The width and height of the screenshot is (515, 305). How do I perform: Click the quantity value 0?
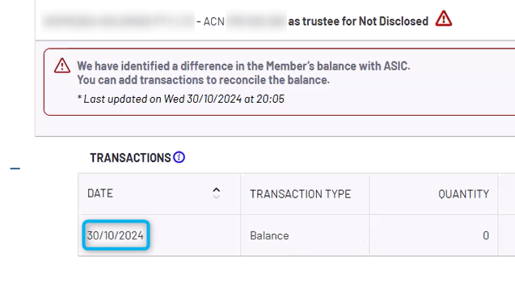[486, 235]
